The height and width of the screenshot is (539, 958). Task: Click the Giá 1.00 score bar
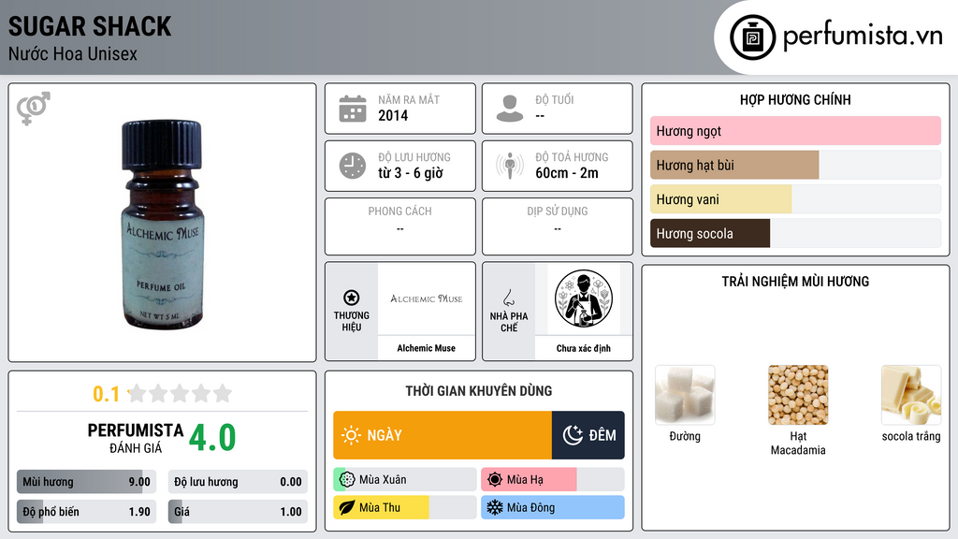[238, 512]
